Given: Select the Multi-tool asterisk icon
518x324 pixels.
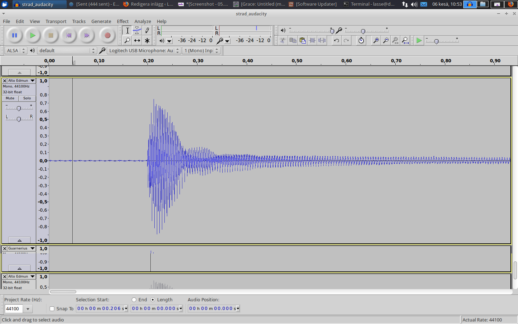Looking at the screenshot, I should [x=147, y=40].
